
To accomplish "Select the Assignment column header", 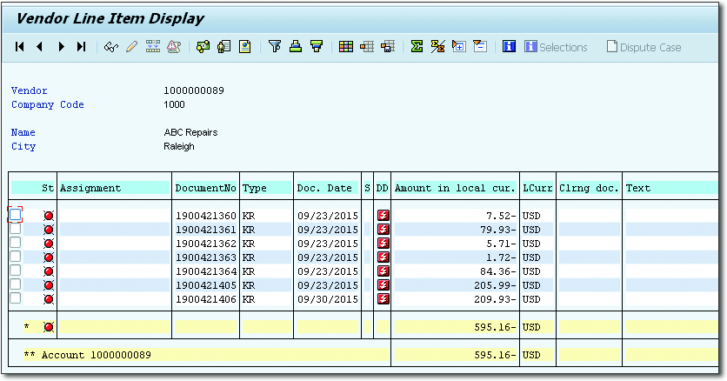I will tap(114, 188).
